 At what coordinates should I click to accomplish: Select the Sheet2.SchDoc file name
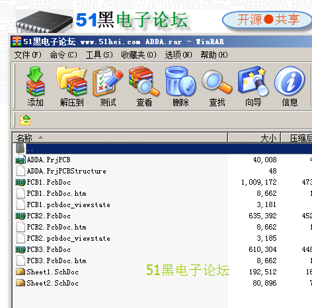point(53,283)
